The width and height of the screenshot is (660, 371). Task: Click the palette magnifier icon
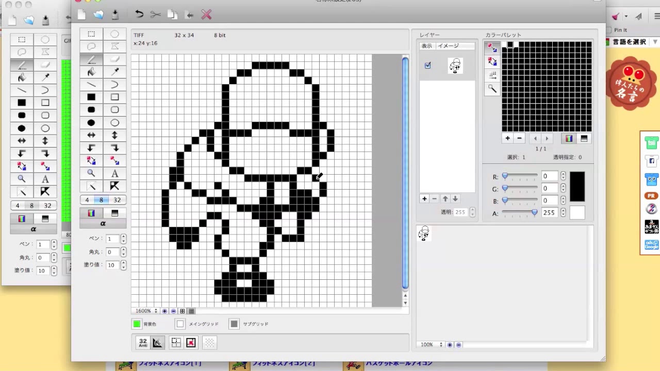(493, 89)
